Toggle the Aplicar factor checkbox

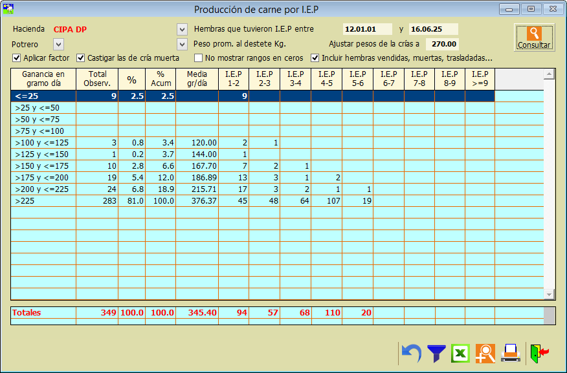(x=17, y=58)
